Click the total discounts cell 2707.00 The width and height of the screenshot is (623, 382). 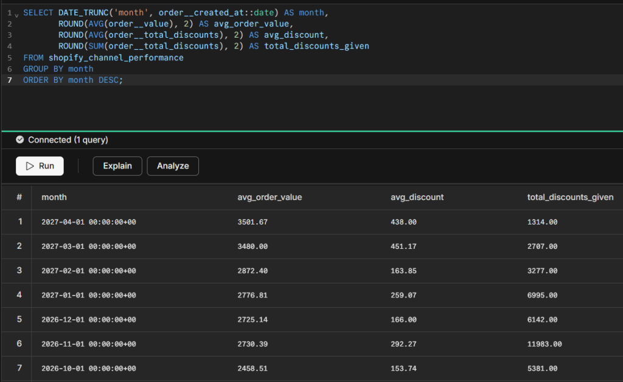(542, 246)
